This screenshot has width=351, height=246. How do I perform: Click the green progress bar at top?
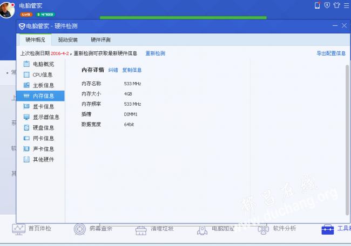183,17
